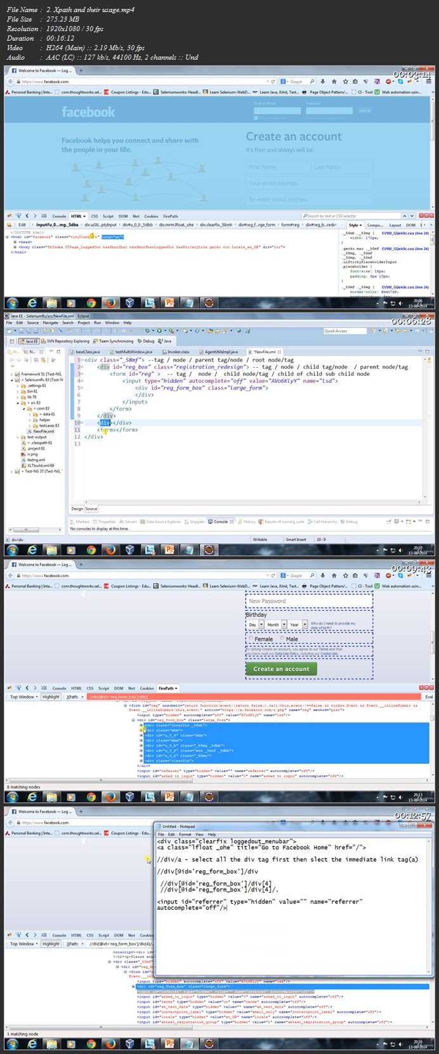Click the Log In button on Facebook
The height and width of the screenshot is (1054, 439).
pyautogui.click(x=365, y=110)
